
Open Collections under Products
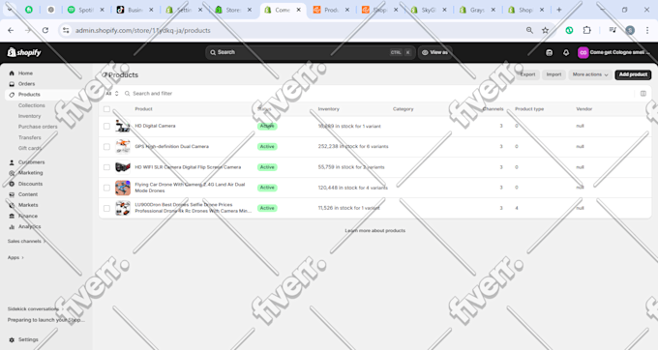[x=32, y=105]
